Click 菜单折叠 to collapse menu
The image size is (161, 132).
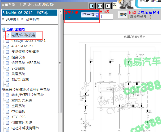[33, 19]
